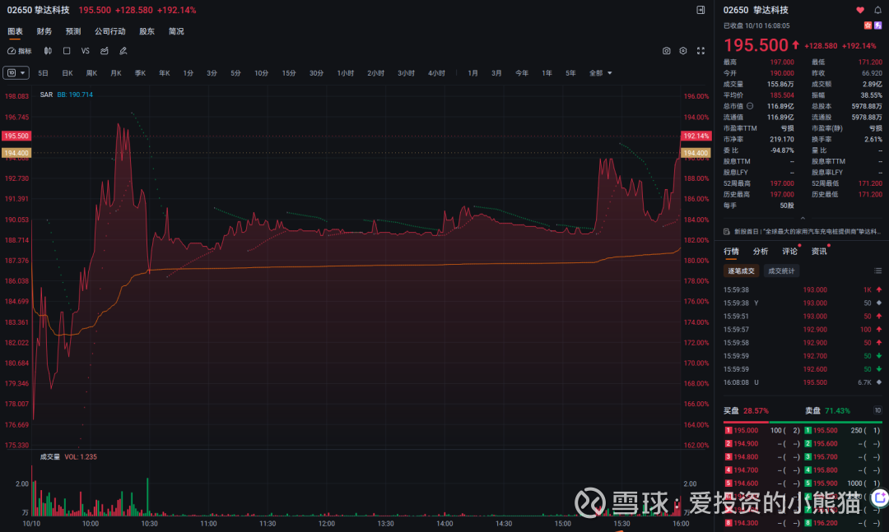The height and width of the screenshot is (532, 889).
Task: Open the 股东 tab
Action: [147, 32]
